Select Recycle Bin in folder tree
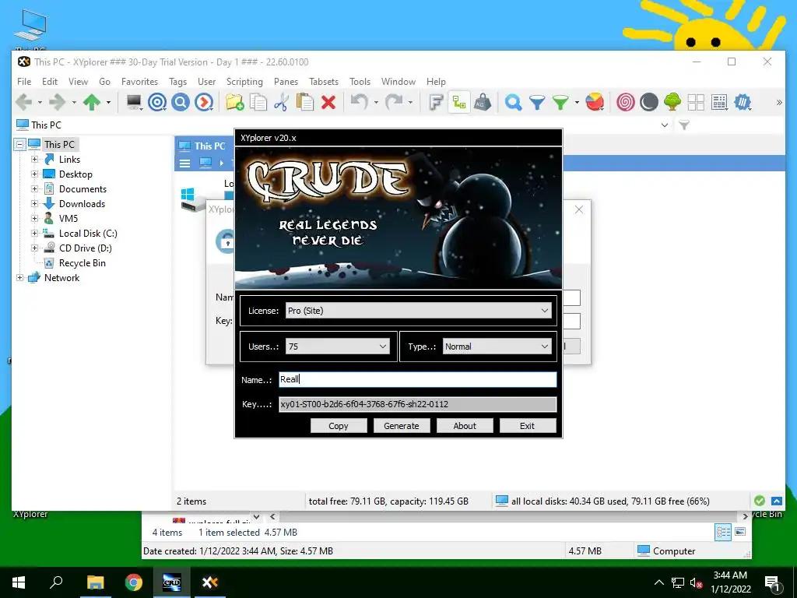Image resolution: width=797 pixels, height=598 pixels. pyautogui.click(x=82, y=263)
